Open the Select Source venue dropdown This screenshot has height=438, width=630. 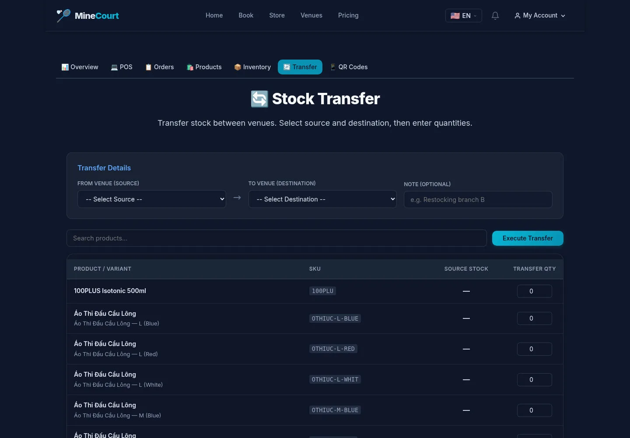point(152,199)
